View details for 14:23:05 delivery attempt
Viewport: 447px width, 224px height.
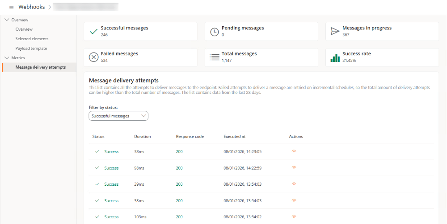pos(294,151)
